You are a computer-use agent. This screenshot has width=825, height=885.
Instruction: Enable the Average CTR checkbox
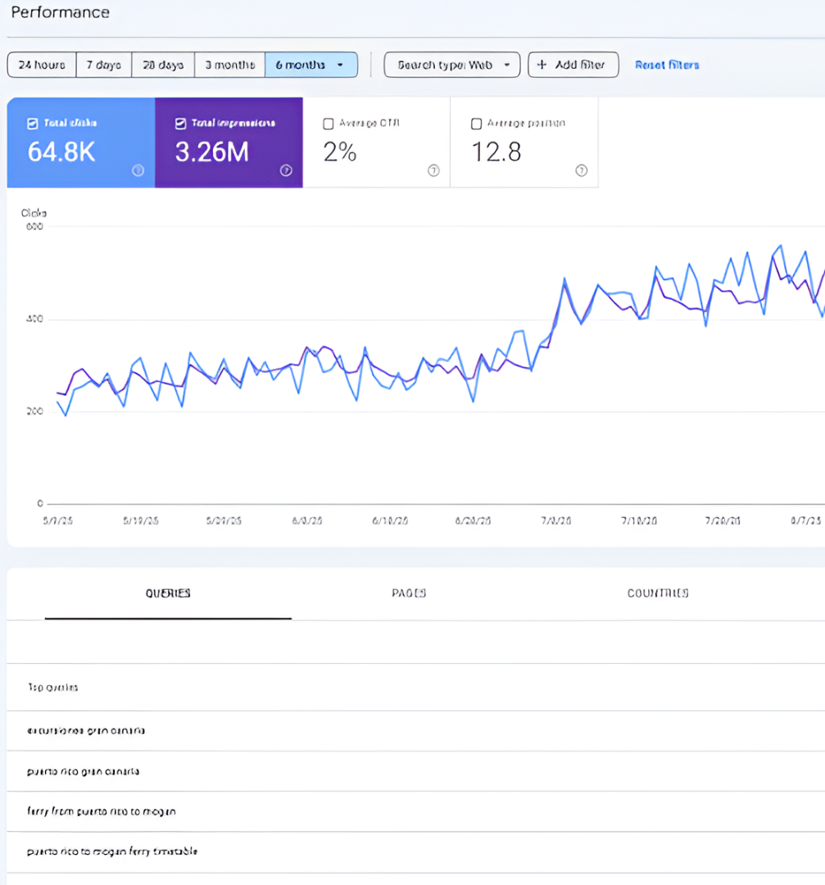click(329, 124)
